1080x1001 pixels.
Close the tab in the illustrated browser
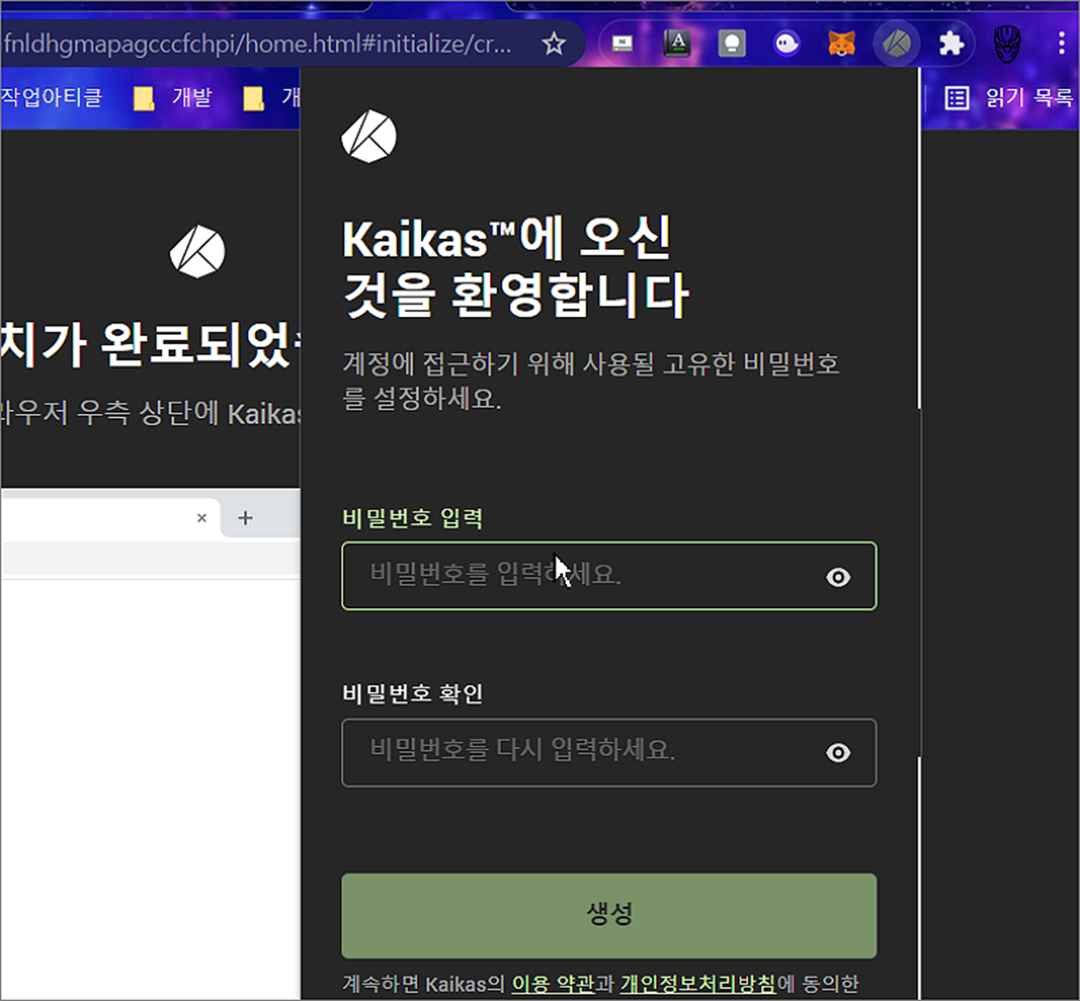[x=201, y=518]
